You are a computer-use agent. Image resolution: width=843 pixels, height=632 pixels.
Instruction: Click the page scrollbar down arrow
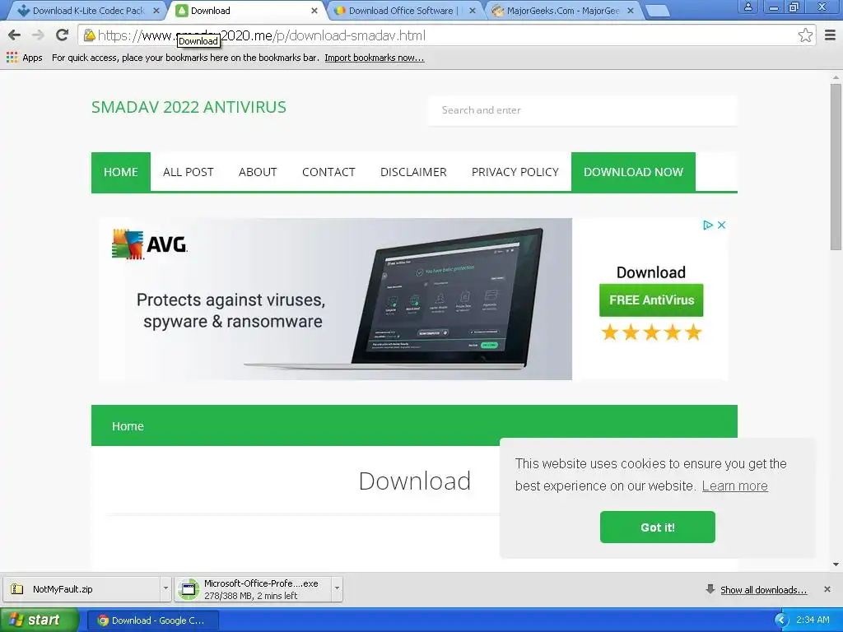836,565
